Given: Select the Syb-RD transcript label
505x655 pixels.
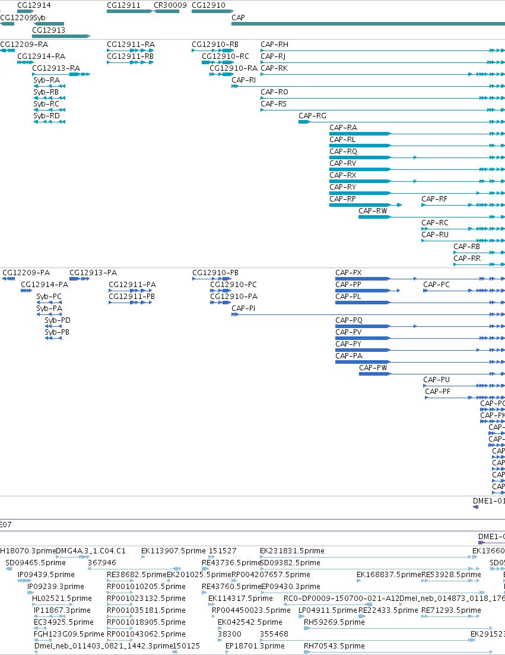Looking at the screenshot, I should [47, 116].
